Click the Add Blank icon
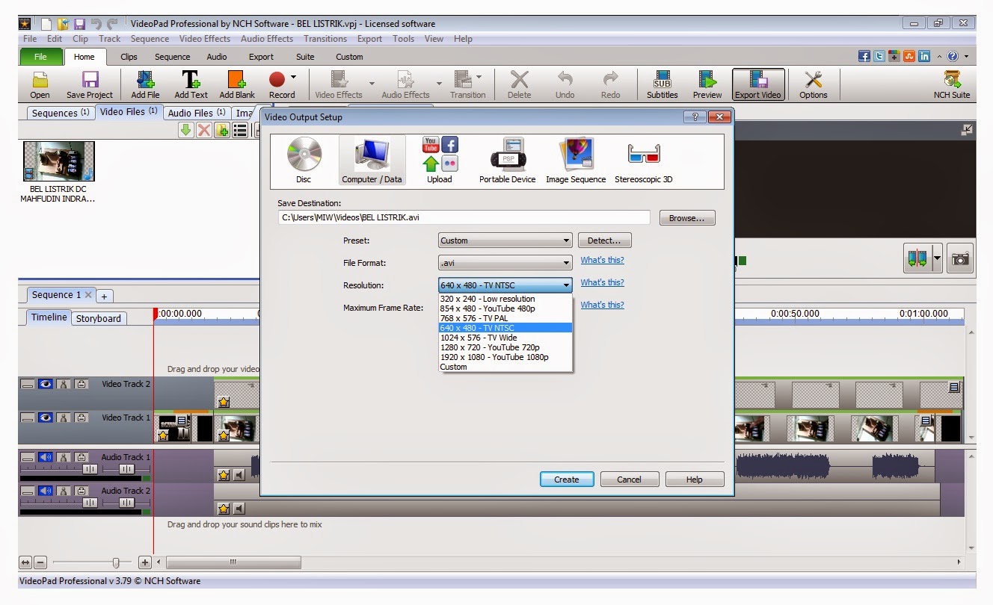993x605 pixels. 237,84
